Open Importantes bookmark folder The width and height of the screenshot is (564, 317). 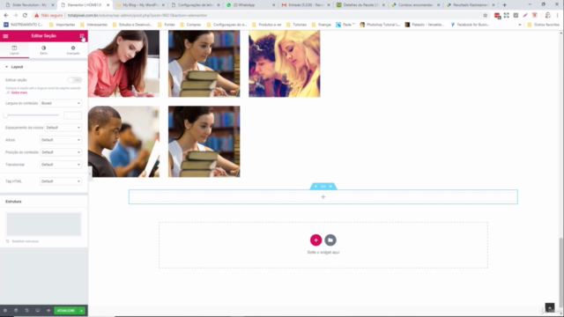coord(63,25)
